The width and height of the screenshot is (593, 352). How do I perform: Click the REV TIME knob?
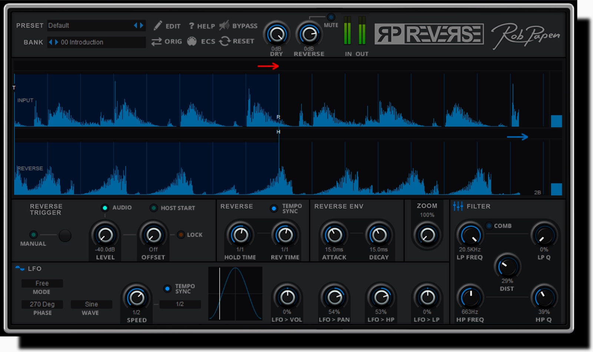pyautogui.click(x=285, y=235)
